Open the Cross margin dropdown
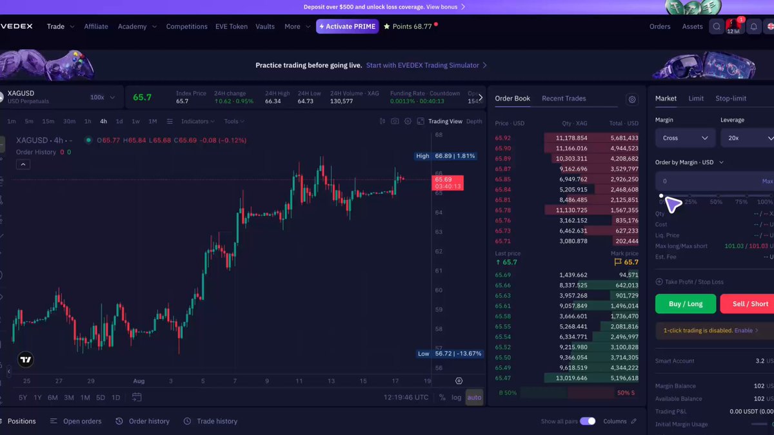The image size is (774, 435). point(685,138)
